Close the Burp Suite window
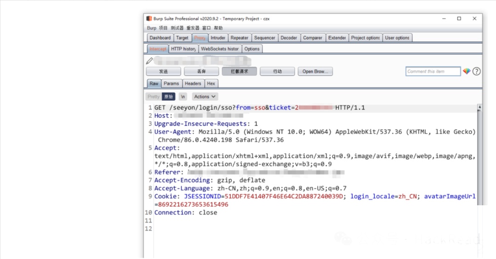The height and width of the screenshot is (259, 496). [x=474, y=19]
